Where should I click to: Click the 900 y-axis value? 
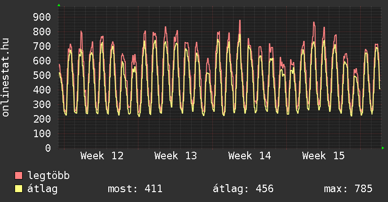(x=42, y=17)
